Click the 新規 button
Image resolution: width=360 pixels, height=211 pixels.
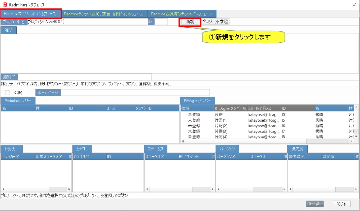[190, 22]
